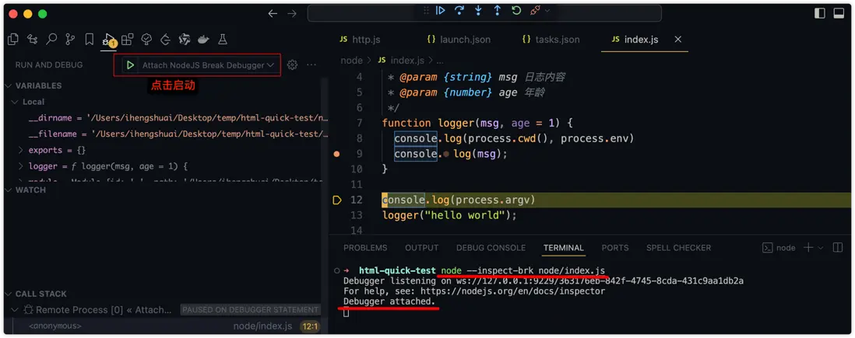
Task: Go back with the navigation arrow
Action: coord(273,14)
